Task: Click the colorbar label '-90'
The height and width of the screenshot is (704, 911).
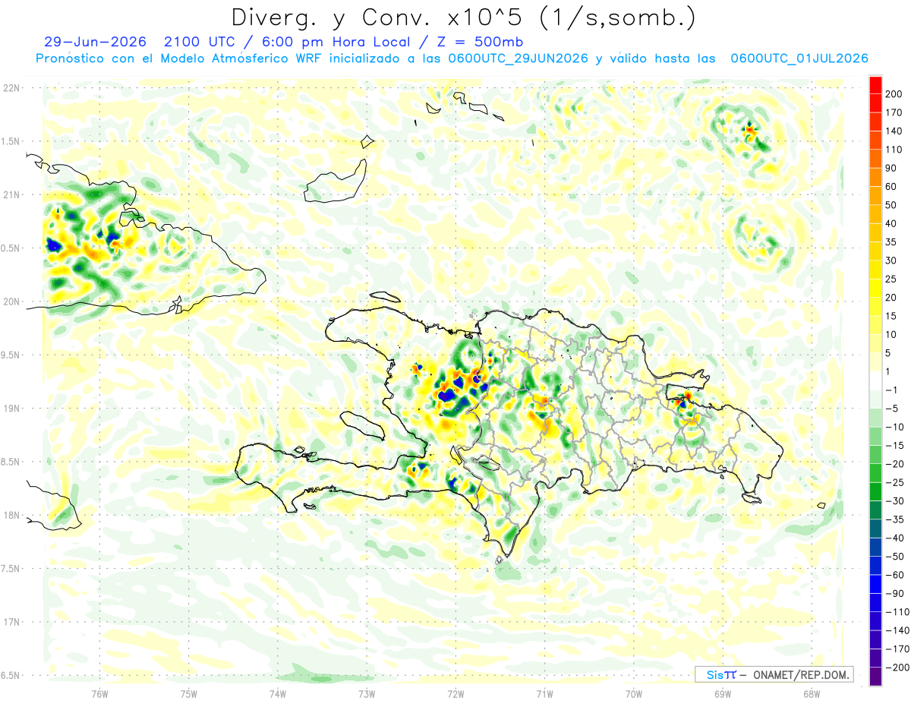Action: [895, 593]
